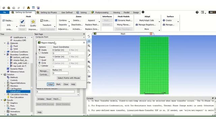
Task: Open Manage Registers in Adapt group
Action: (x=145, y=25)
